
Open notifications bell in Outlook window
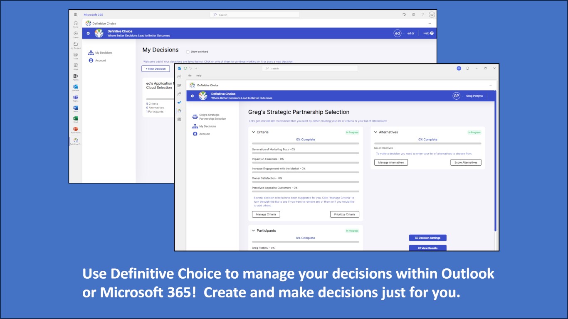coord(468,68)
